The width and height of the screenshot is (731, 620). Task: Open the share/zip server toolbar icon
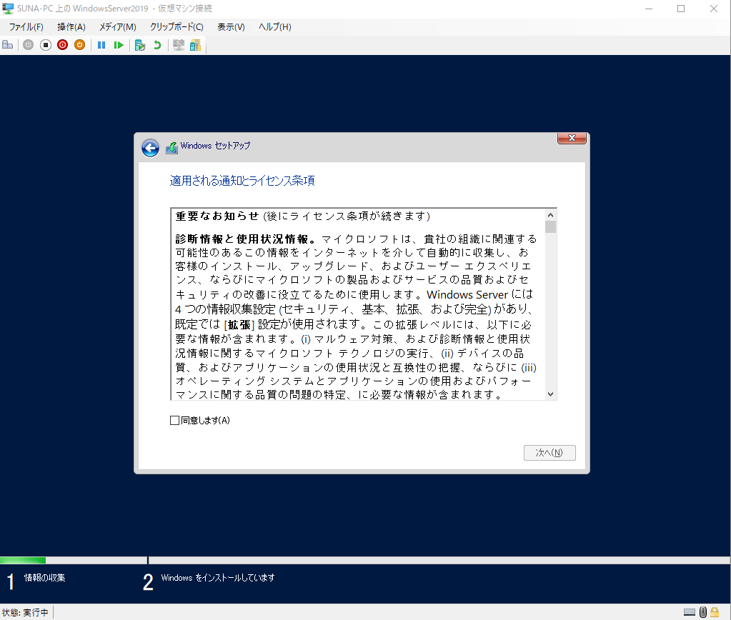(195, 45)
